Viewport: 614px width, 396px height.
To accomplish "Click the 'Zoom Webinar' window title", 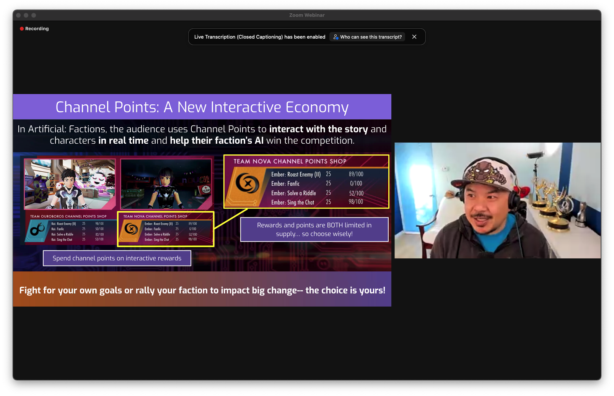I will coord(307,15).
